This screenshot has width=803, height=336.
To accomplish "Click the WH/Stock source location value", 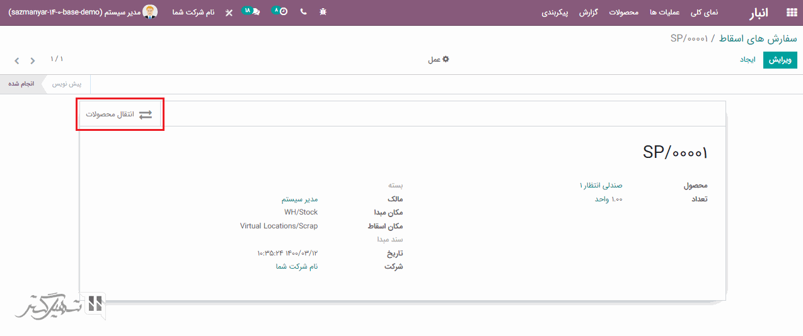I will point(301,213).
